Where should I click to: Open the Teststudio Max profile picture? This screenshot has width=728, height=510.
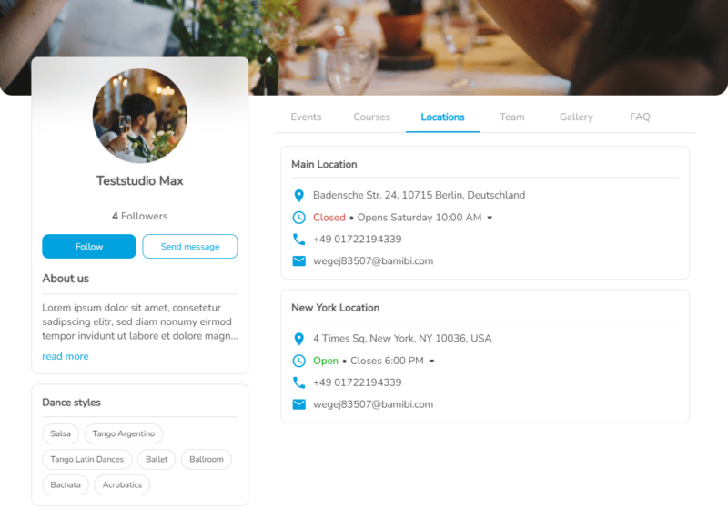tap(140, 116)
